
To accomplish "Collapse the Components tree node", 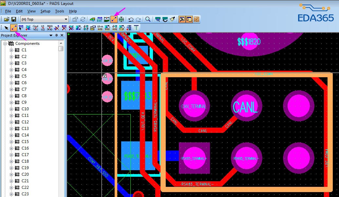I will click(x=5, y=44).
